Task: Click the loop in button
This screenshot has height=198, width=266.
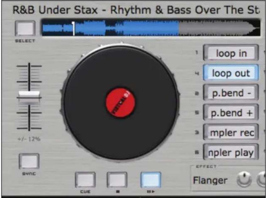Action: (x=231, y=53)
